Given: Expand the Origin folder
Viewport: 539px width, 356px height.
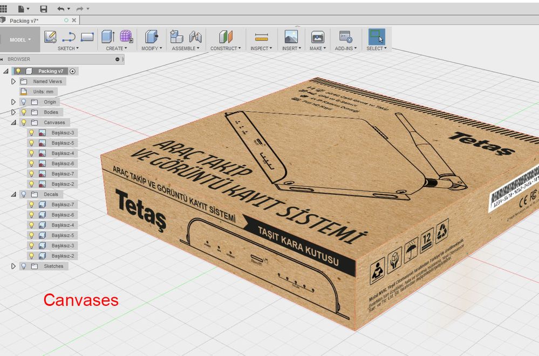Looking at the screenshot, I should tap(13, 102).
